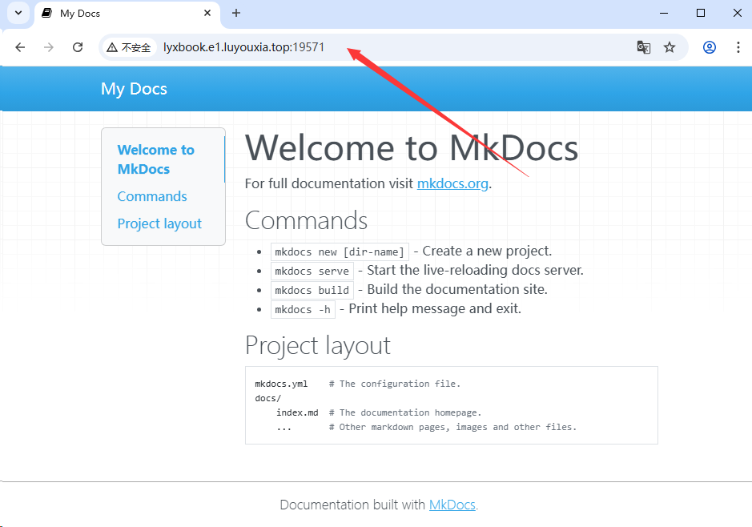Screen dimensions: 752x527
Task: Click 'docs/' line in the code block
Action: tap(268, 398)
